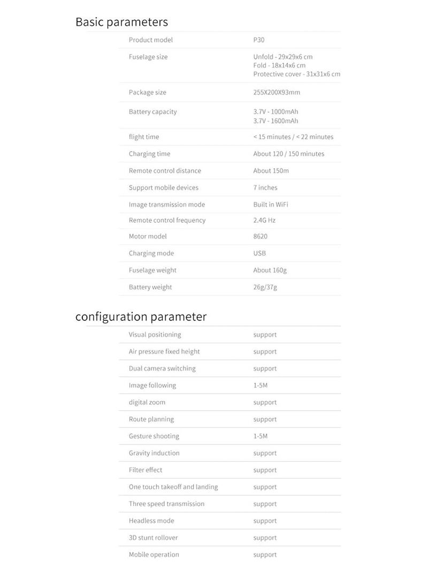The height and width of the screenshot is (587, 428).
Task: Click the Image following 1-5M value
Action: point(260,386)
